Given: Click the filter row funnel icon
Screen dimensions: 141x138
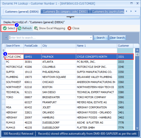Looking at the screenshot, I should click(x=3, y=51).
